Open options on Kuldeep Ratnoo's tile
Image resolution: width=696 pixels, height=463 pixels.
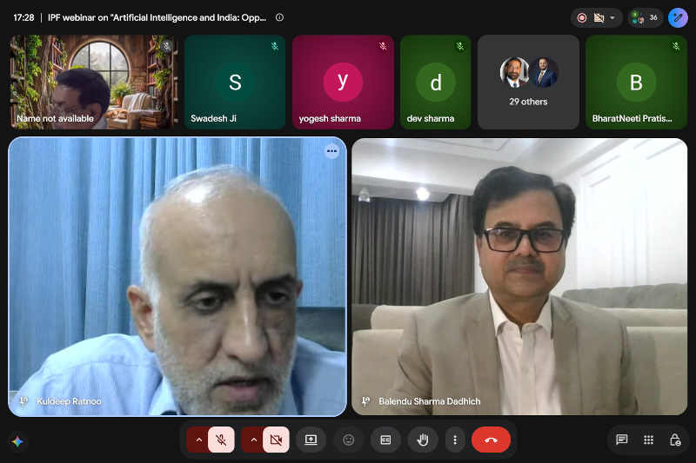point(331,151)
